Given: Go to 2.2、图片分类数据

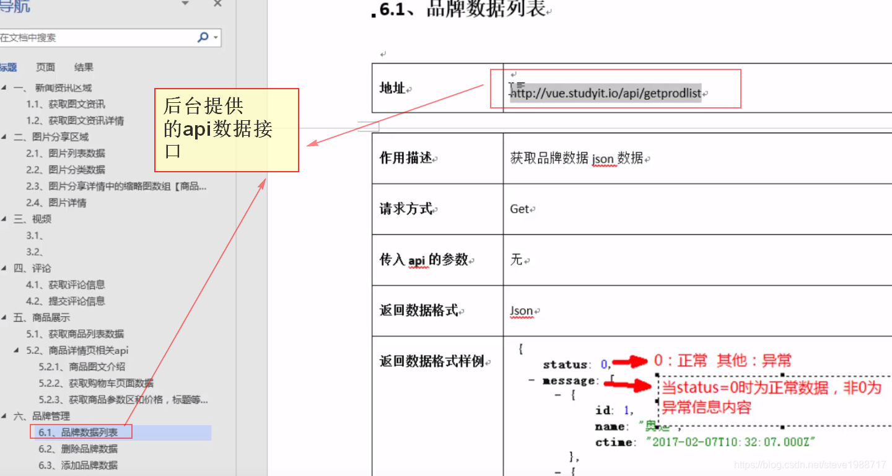Looking at the screenshot, I should (66, 170).
